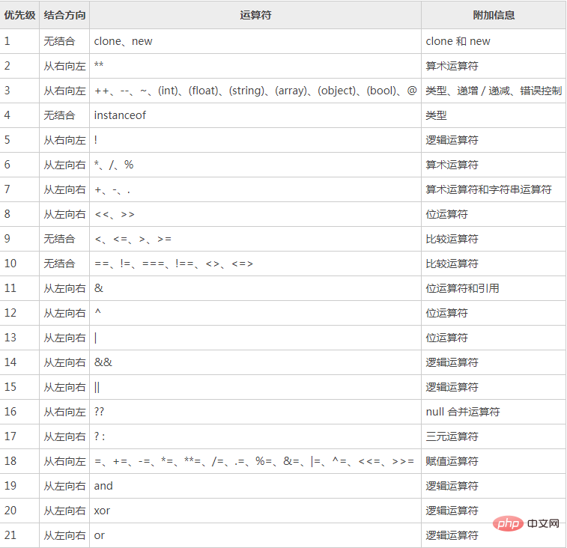The width and height of the screenshot is (567, 548).
Task: Select the '<、<=、>、>=' operator cell
Action: 255,239
